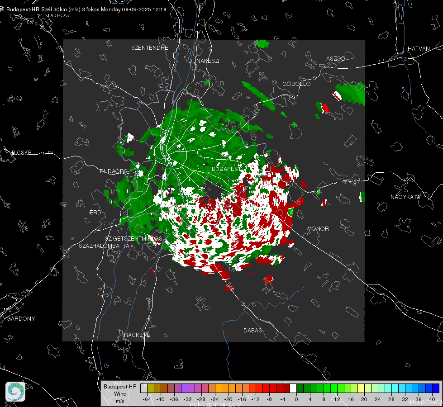Click the -12 legend scale value
The image size is (443, 407).
255,399
